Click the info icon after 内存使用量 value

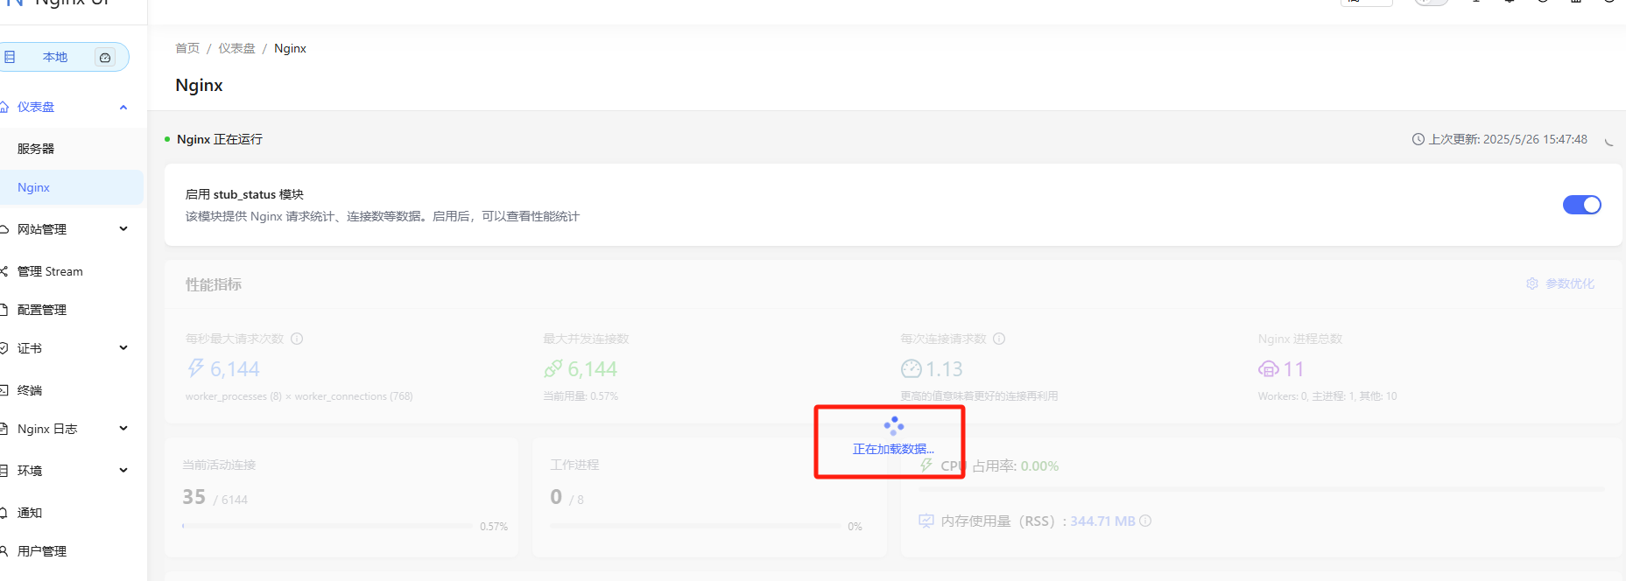pos(1145,521)
